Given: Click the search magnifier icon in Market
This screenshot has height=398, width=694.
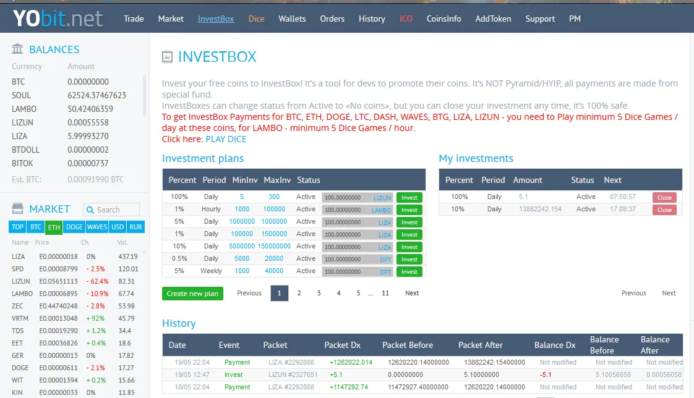Looking at the screenshot, I should point(90,210).
